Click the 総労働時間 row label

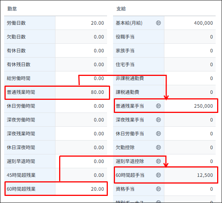pos(18,78)
